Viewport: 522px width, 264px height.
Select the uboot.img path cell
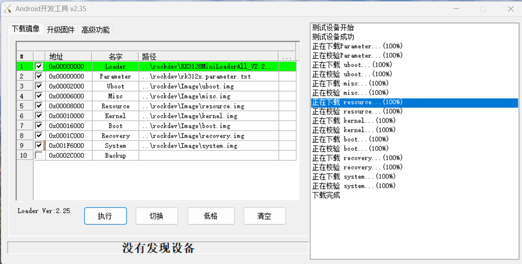tap(209, 86)
